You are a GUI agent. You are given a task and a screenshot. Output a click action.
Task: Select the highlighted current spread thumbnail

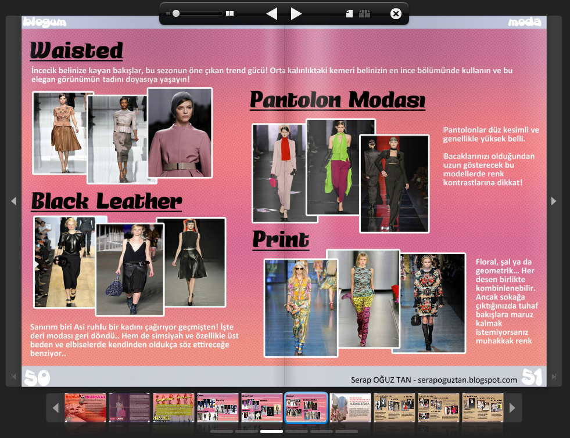(x=306, y=408)
